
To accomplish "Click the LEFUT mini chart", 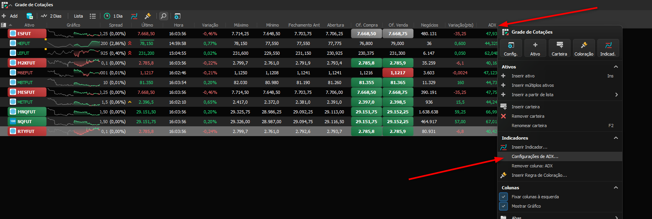I will [x=74, y=53].
